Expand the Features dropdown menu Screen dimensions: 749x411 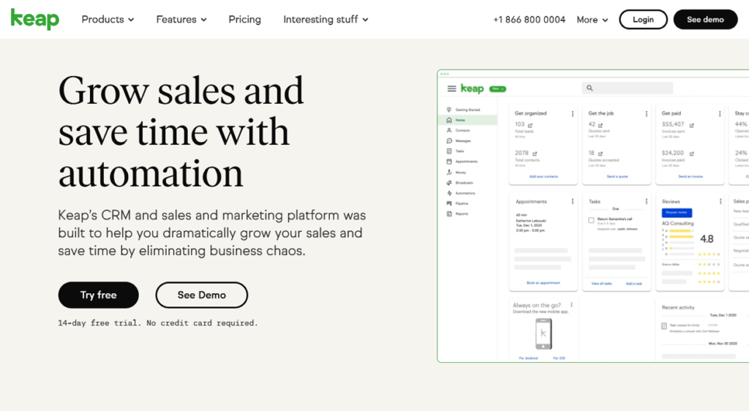tap(181, 20)
